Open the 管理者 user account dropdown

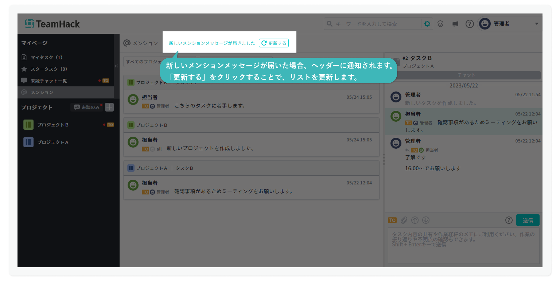510,24
